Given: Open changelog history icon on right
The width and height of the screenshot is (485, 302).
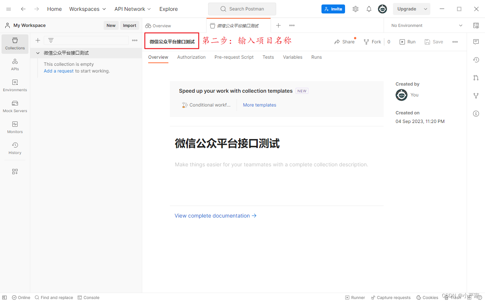Looking at the screenshot, I should pos(476,60).
